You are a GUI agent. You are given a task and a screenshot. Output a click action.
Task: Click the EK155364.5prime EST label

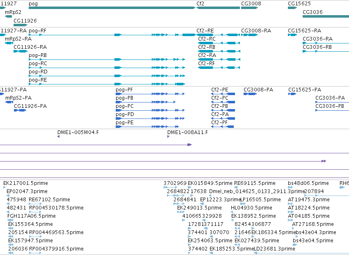pos(30,224)
